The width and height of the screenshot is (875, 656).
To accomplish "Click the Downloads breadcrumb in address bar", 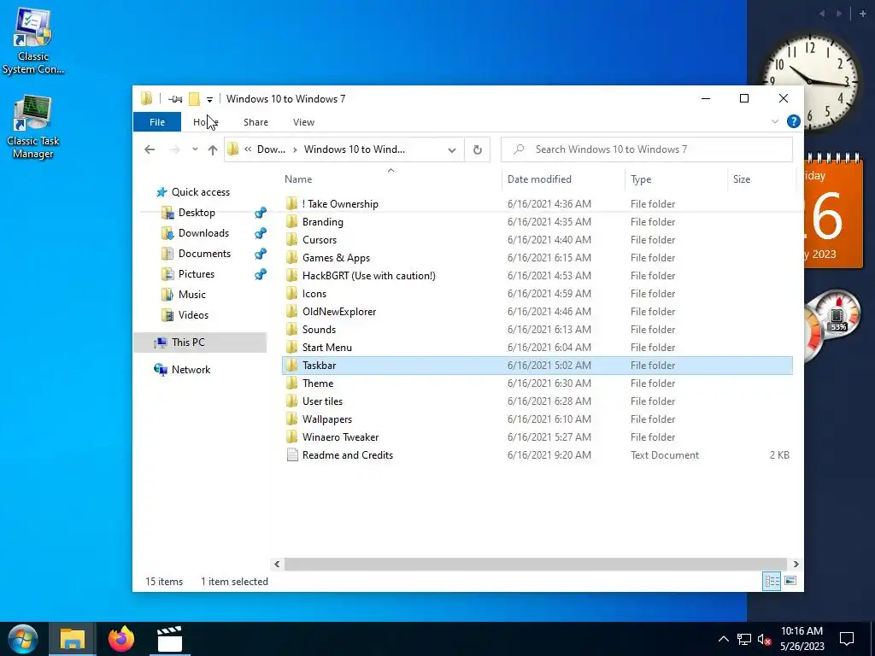I will click(x=271, y=149).
